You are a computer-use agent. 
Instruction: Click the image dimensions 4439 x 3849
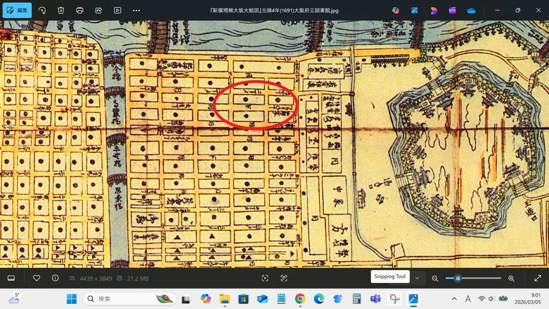95,278
